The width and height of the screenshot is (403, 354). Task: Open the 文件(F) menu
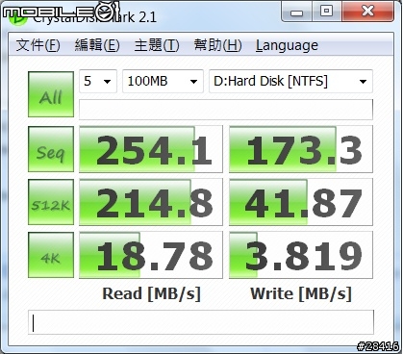[38, 45]
